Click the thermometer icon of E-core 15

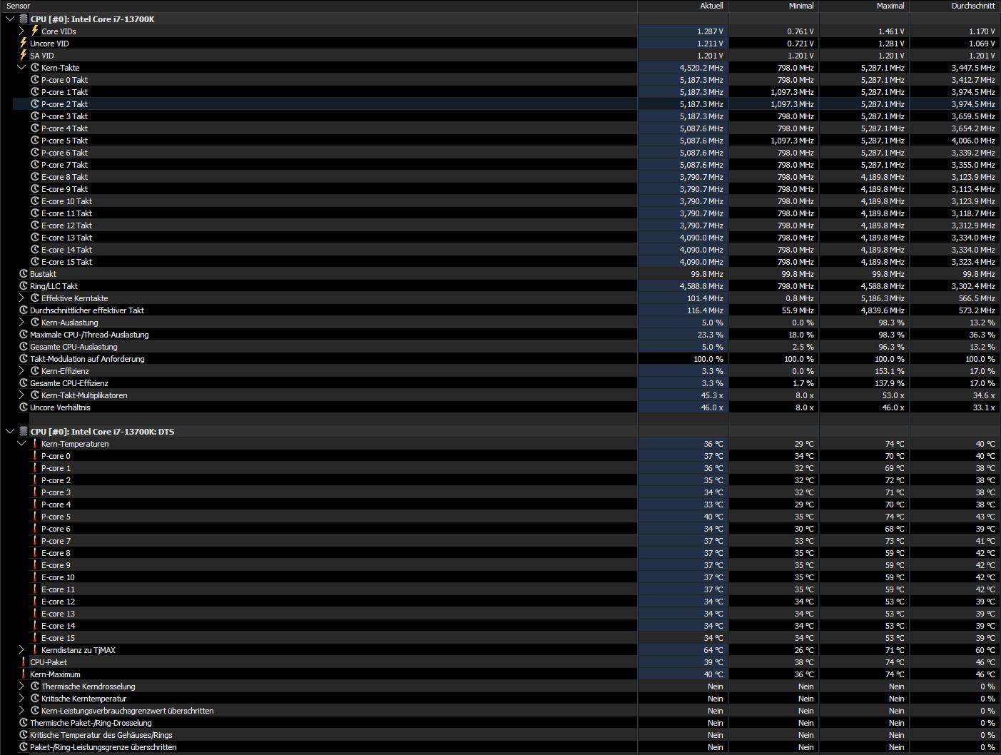click(x=35, y=638)
